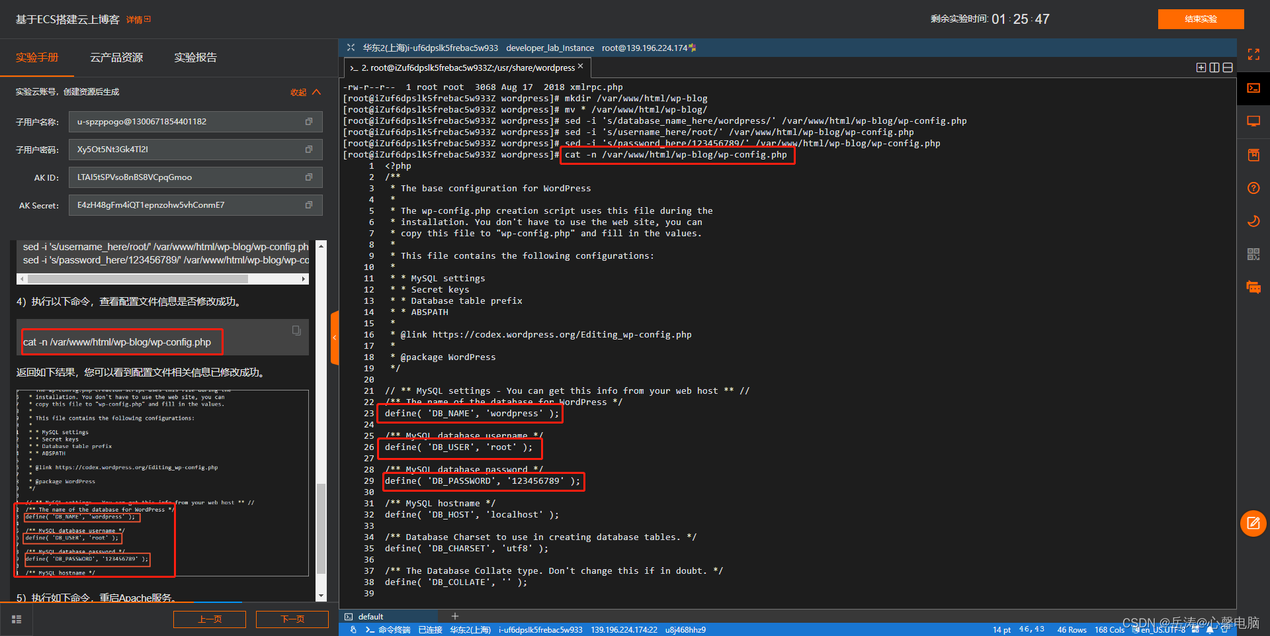The width and height of the screenshot is (1270, 636).
Task: Open the help question mark icon
Action: 1253,188
